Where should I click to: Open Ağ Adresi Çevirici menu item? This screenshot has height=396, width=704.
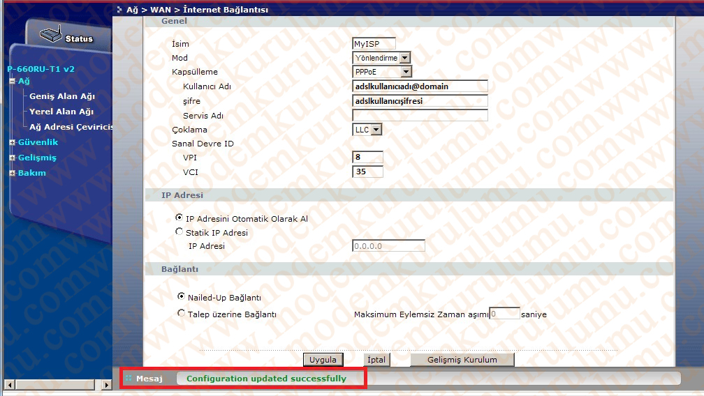(x=71, y=127)
